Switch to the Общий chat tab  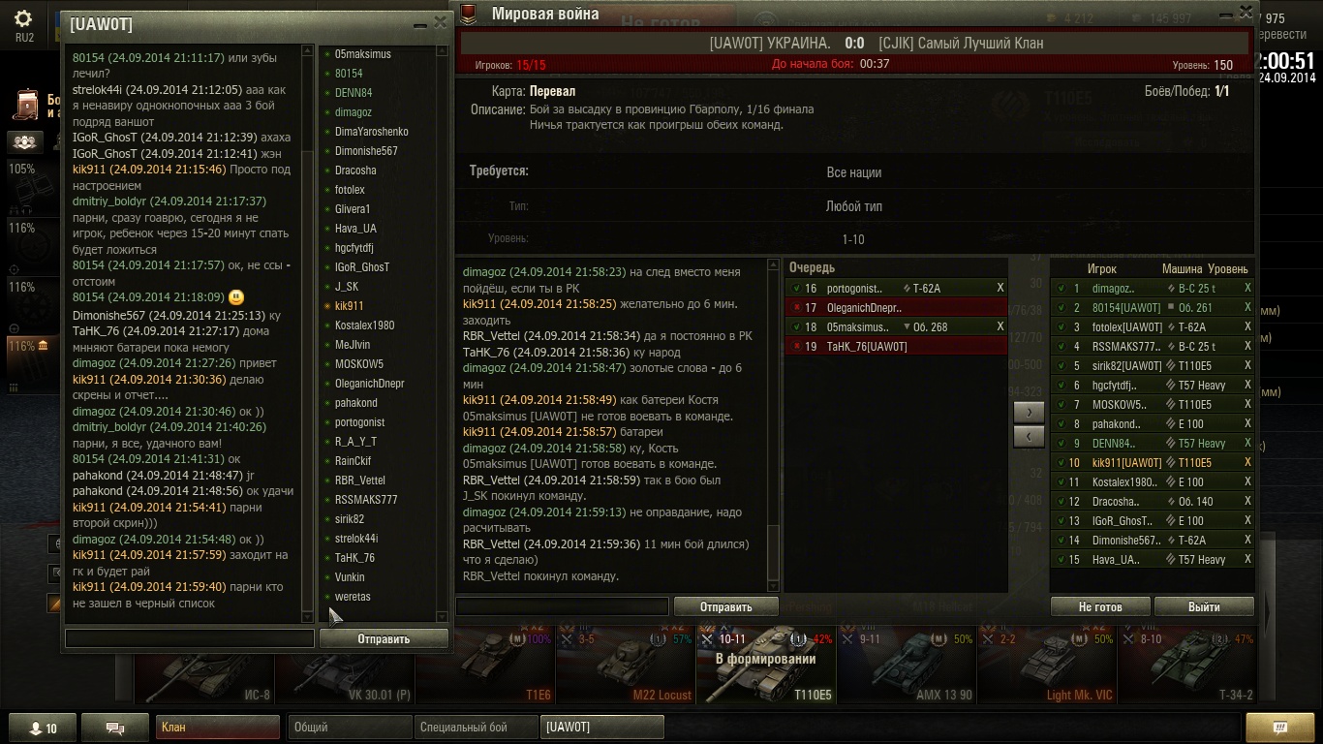tap(350, 728)
